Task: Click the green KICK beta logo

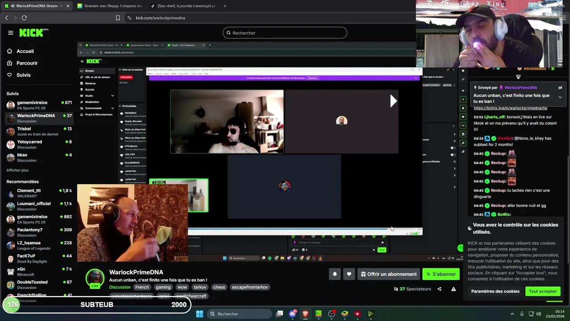Action: coord(34,33)
